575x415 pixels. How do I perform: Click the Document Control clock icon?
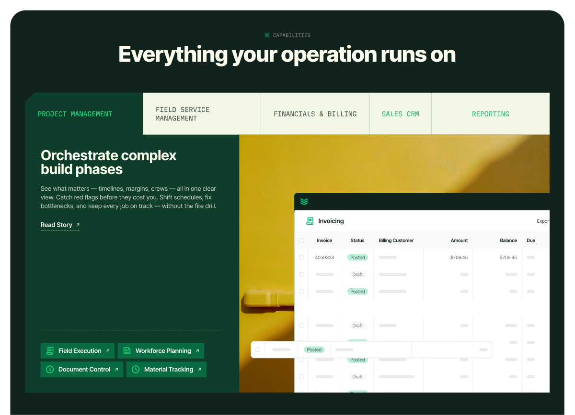pyautogui.click(x=50, y=370)
